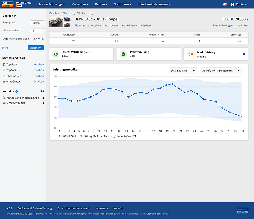Open the Meine Fahrzeuge menu
Screen dimensions: 254x219
click(52, 4)
